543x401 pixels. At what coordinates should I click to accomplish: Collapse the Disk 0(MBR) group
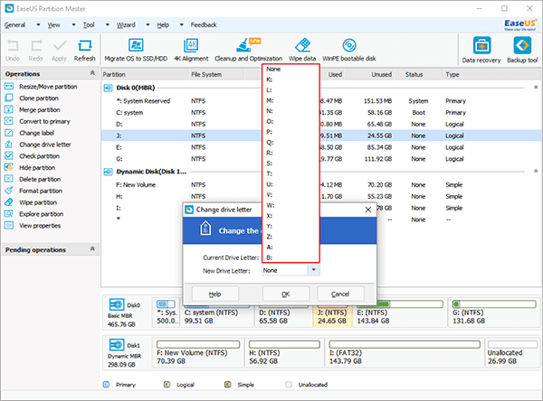coord(536,88)
